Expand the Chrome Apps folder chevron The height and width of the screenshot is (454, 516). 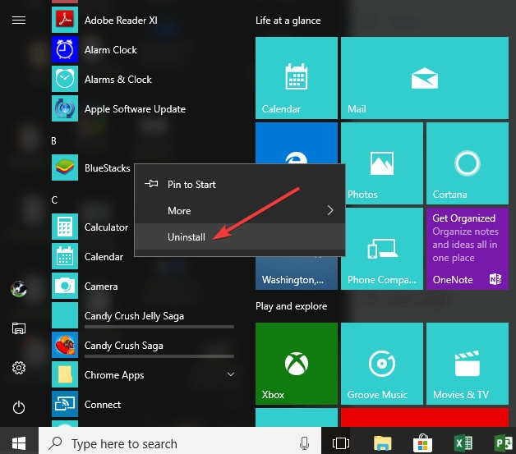coord(231,374)
